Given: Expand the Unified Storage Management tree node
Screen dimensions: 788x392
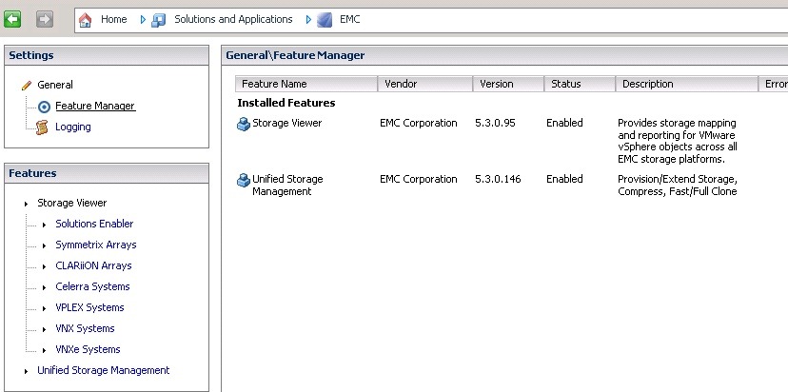Looking at the screenshot, I should (x=26, y=371).
